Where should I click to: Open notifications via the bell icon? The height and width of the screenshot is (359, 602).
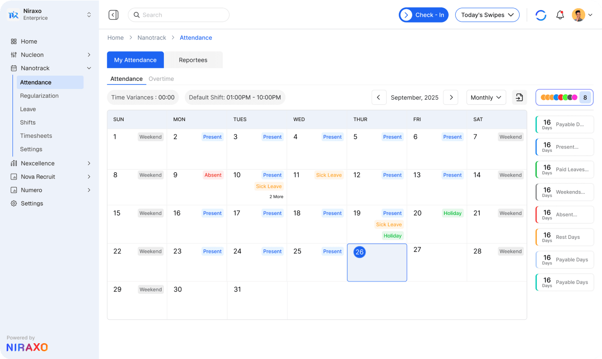[x=560, y=15]
